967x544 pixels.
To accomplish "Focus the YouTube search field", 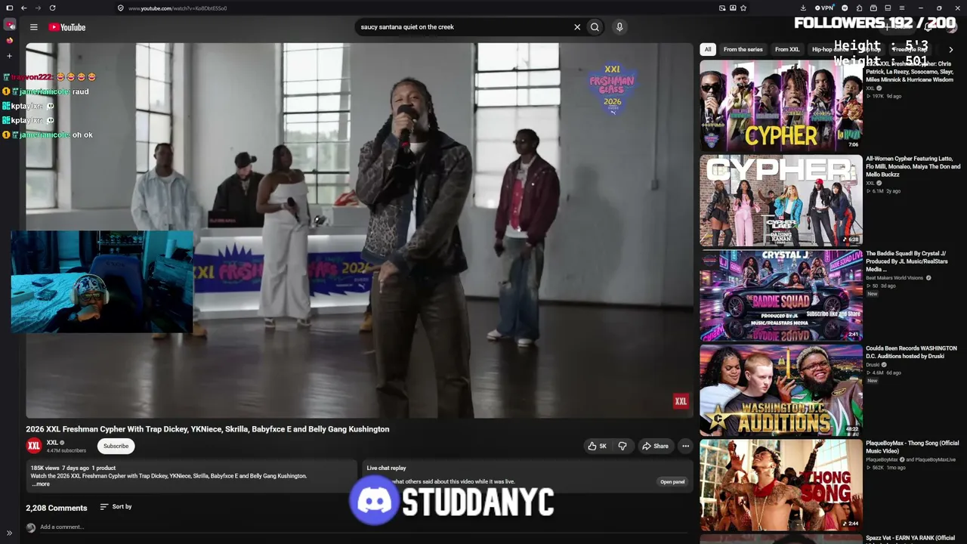I will pyautogui.click(x=463, y=27).
